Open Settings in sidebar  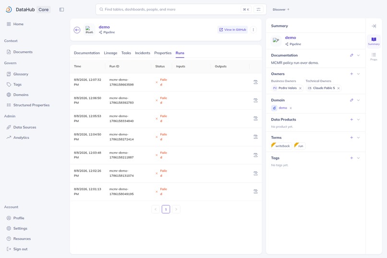click(x=20, y=228)
